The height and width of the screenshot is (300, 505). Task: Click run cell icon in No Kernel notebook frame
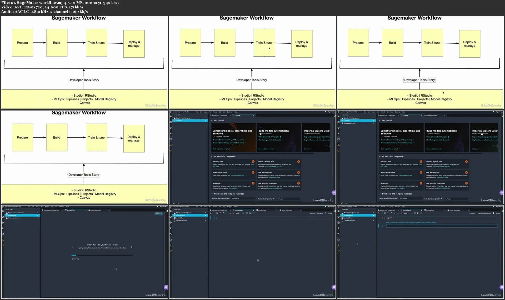(227, 213)
